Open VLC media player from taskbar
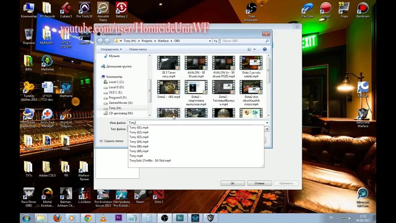 103,218
